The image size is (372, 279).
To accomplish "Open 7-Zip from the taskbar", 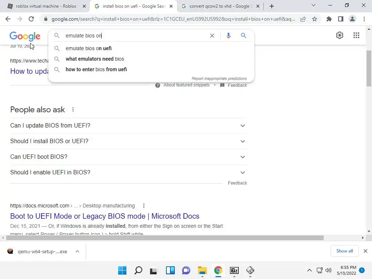I will tap(234, 270).
